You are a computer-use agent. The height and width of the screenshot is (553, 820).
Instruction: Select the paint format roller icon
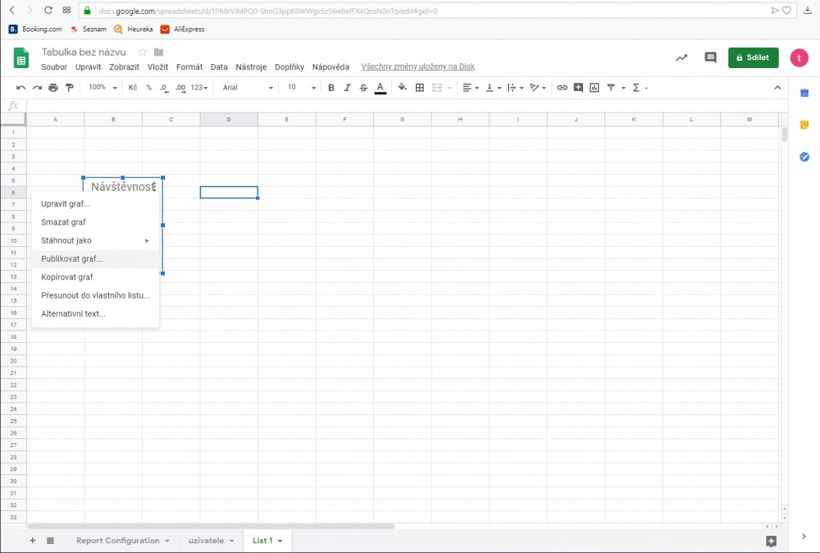point(70,88)
